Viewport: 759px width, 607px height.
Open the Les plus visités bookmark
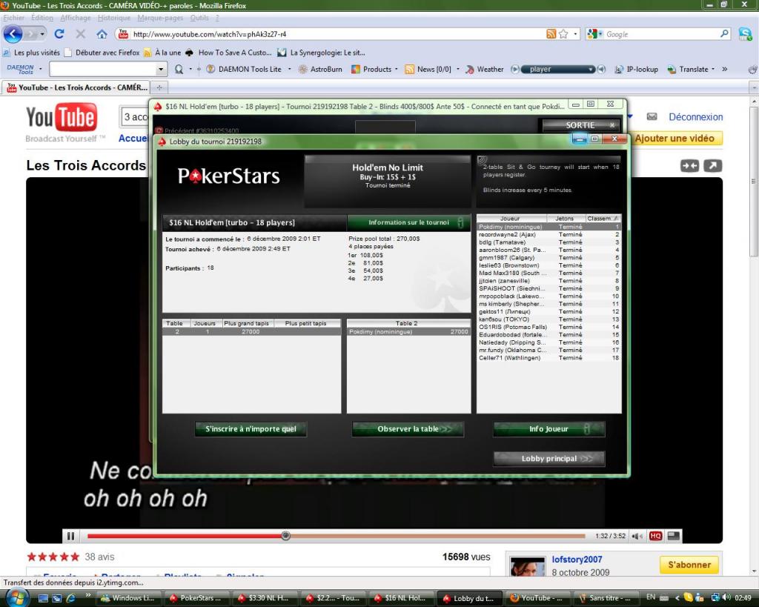(31, 53)
